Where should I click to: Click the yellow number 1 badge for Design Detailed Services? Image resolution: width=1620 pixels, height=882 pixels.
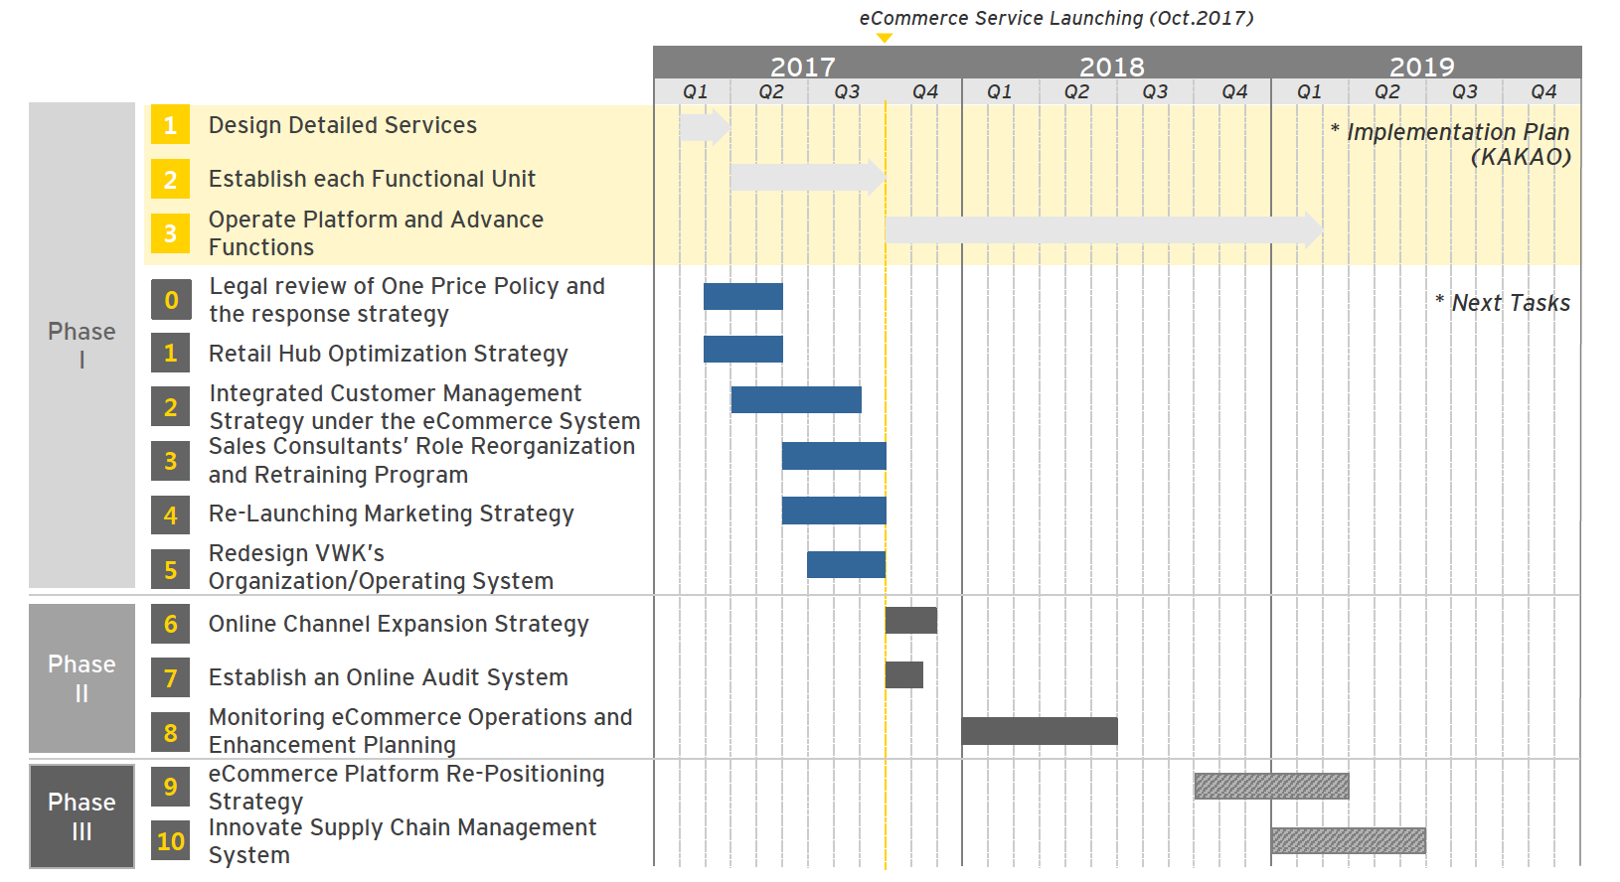point(170,125)
